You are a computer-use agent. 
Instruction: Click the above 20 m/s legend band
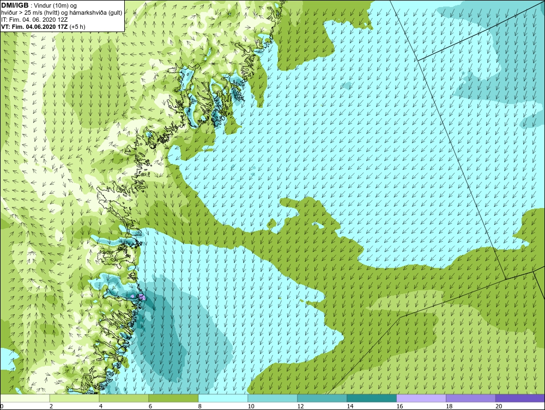520,398
